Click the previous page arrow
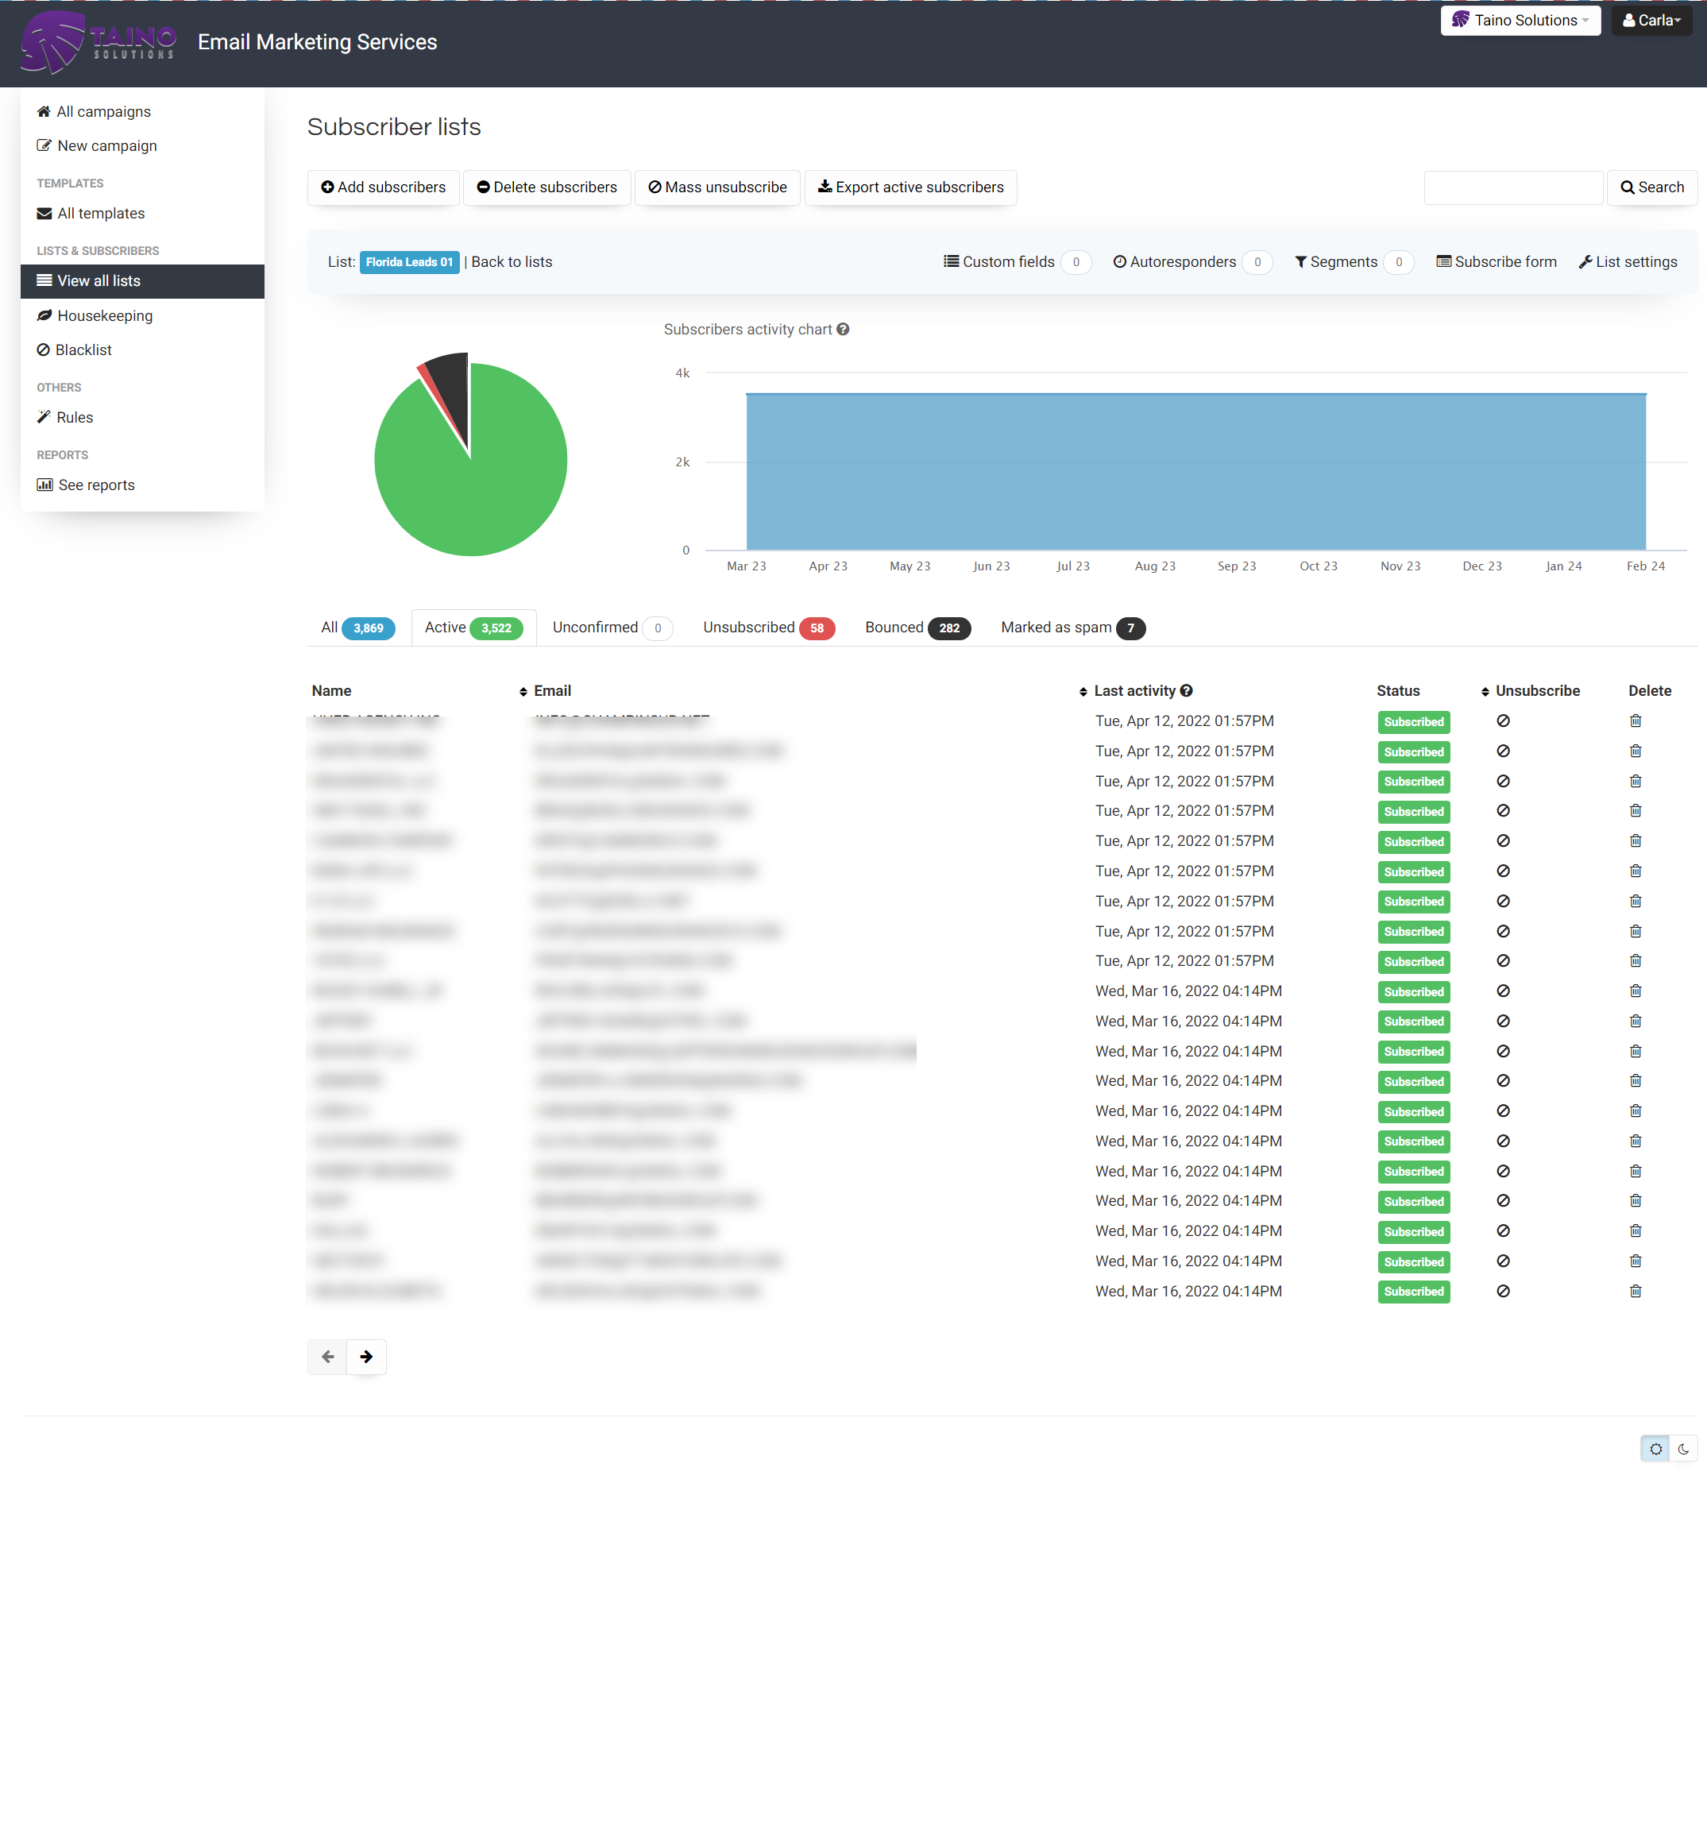This screenshot has height=1831, width=1707. point(327,1357)
